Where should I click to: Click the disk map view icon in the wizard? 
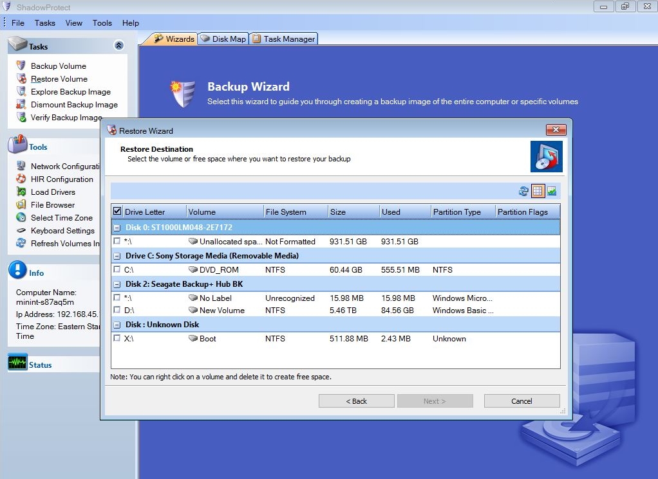click(552, 191)
